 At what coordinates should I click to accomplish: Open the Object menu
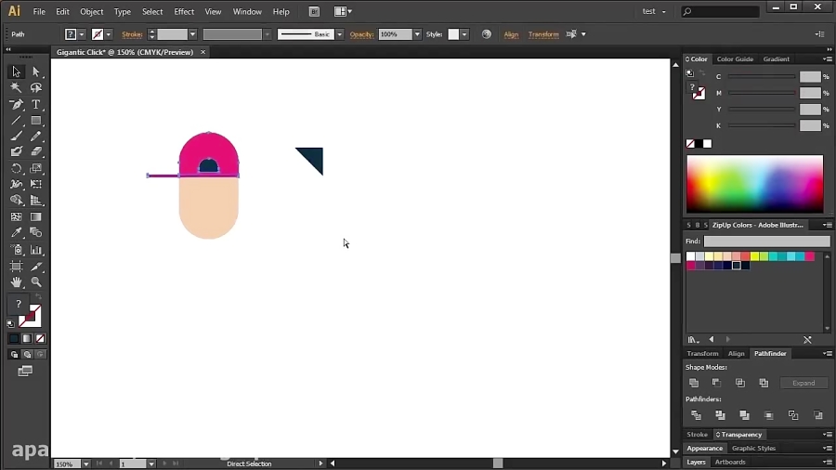92,11
